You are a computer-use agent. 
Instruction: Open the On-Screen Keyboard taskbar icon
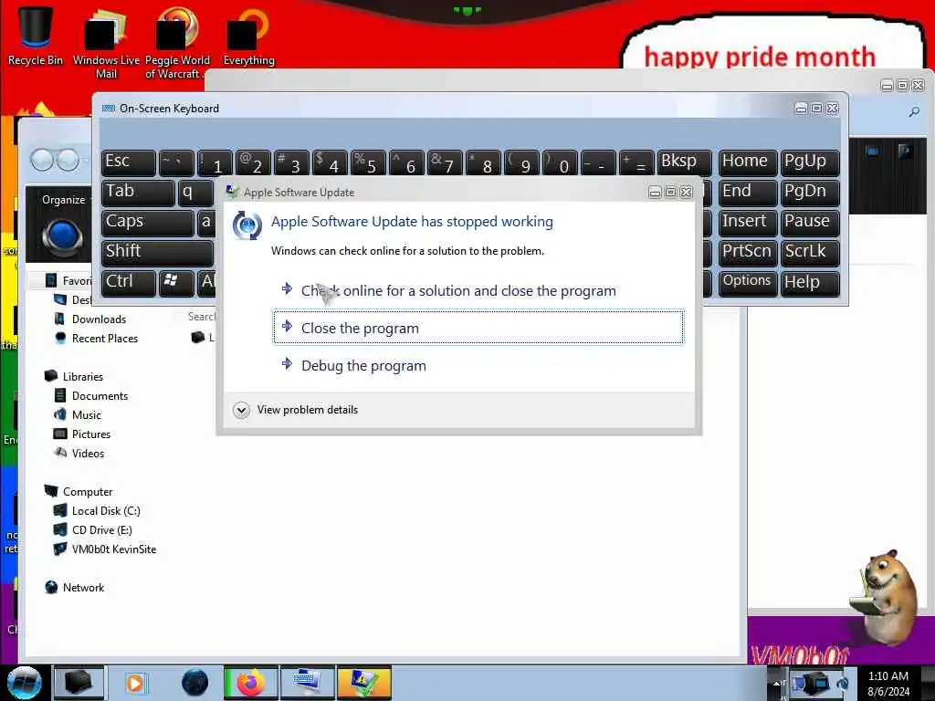[307, 683]
